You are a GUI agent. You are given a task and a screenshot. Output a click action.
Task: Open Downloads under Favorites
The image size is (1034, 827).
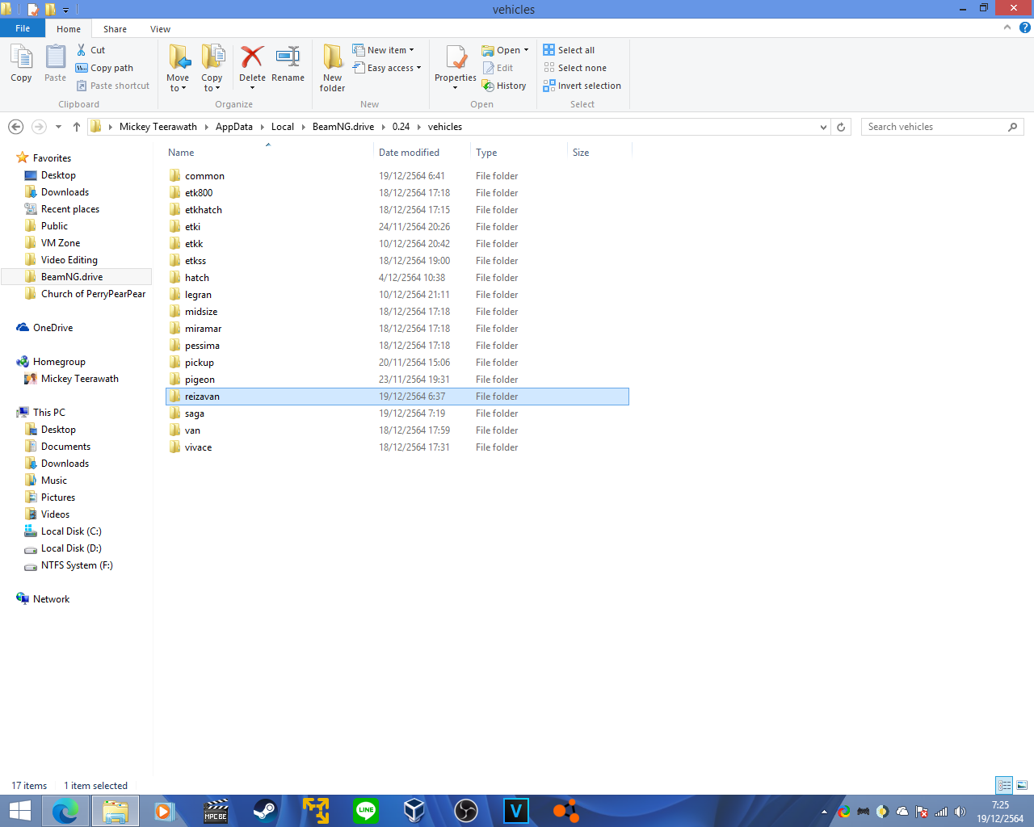click(x=65, y=192)
